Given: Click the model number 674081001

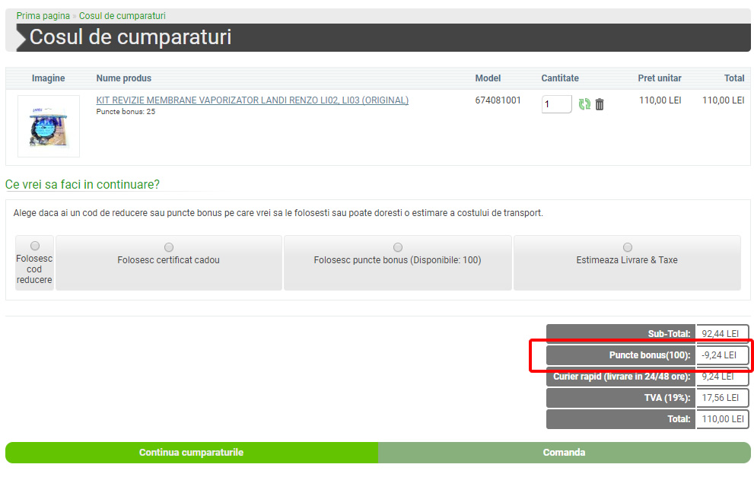Looking at the screenshot, I should click(498, 100).
